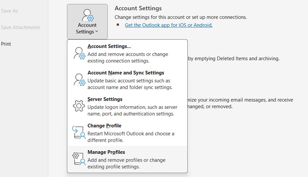Click the Manage Profiles icon

point(79,159)
